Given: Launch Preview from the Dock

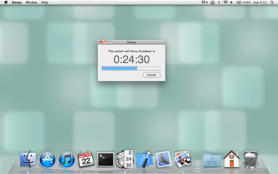Looking at the screenshot, I should coord(183,159).
